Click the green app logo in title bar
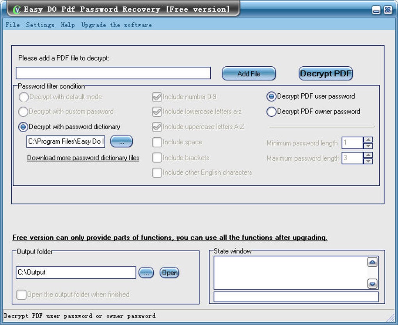The image size is (398, 325). click(16, 10)
